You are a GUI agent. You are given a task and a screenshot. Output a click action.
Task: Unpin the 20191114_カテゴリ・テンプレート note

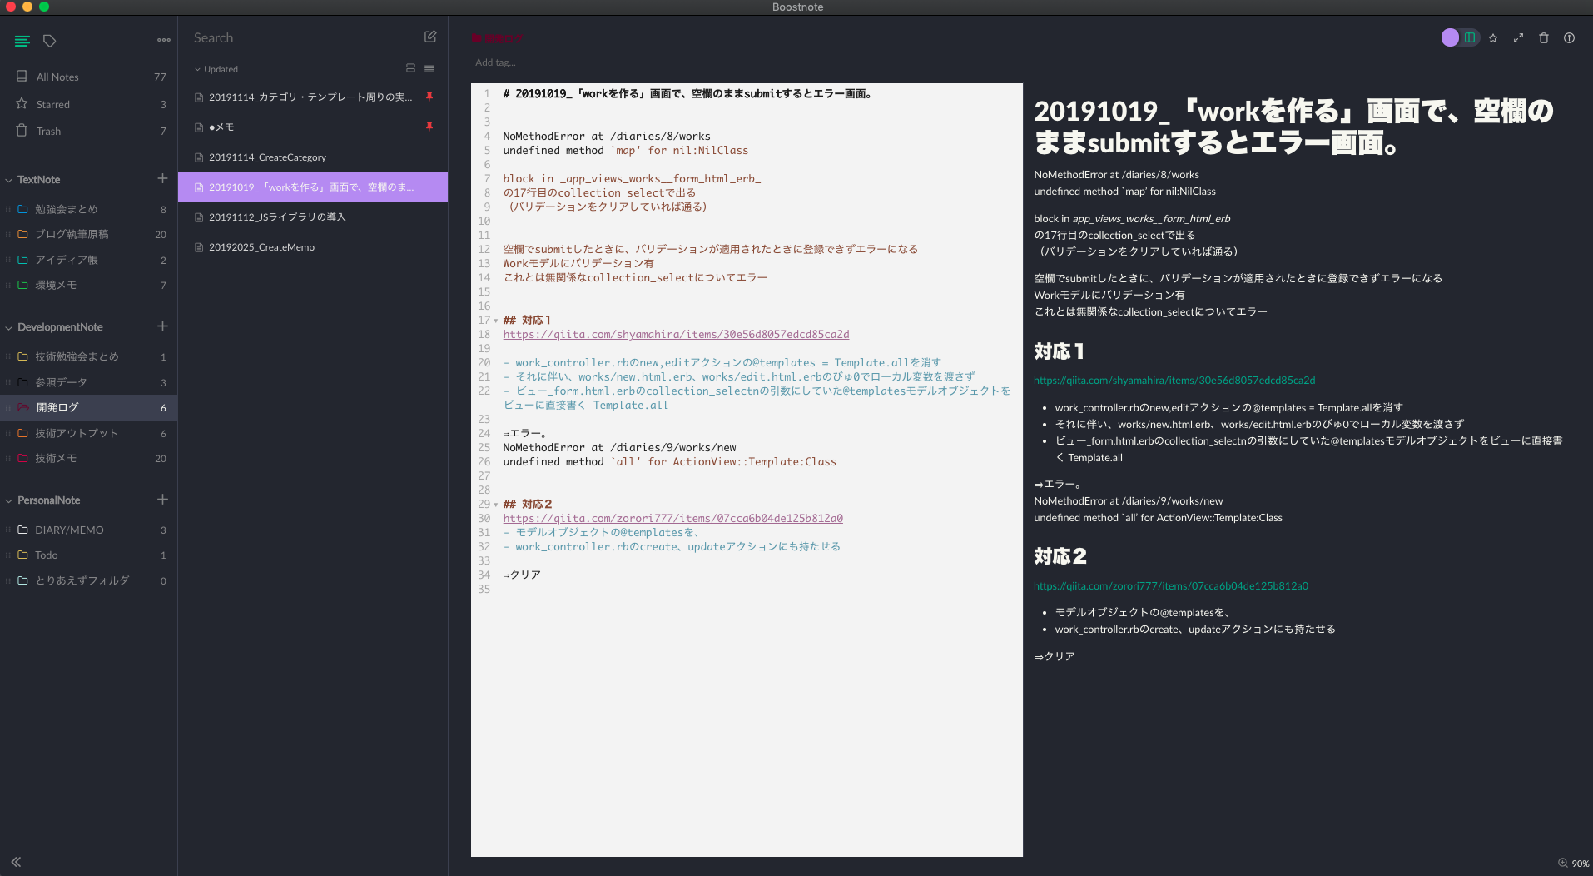click(429, 97)
